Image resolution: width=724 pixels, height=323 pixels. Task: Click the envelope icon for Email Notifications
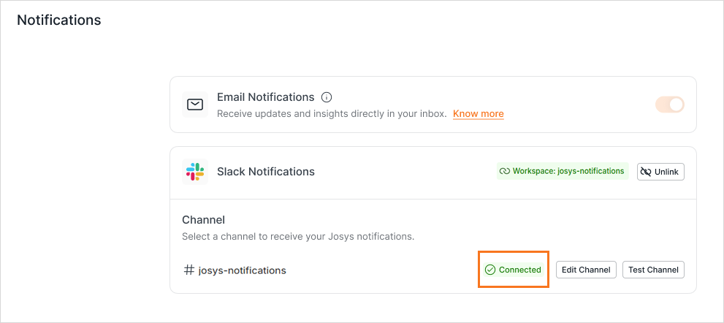[195, 104]
